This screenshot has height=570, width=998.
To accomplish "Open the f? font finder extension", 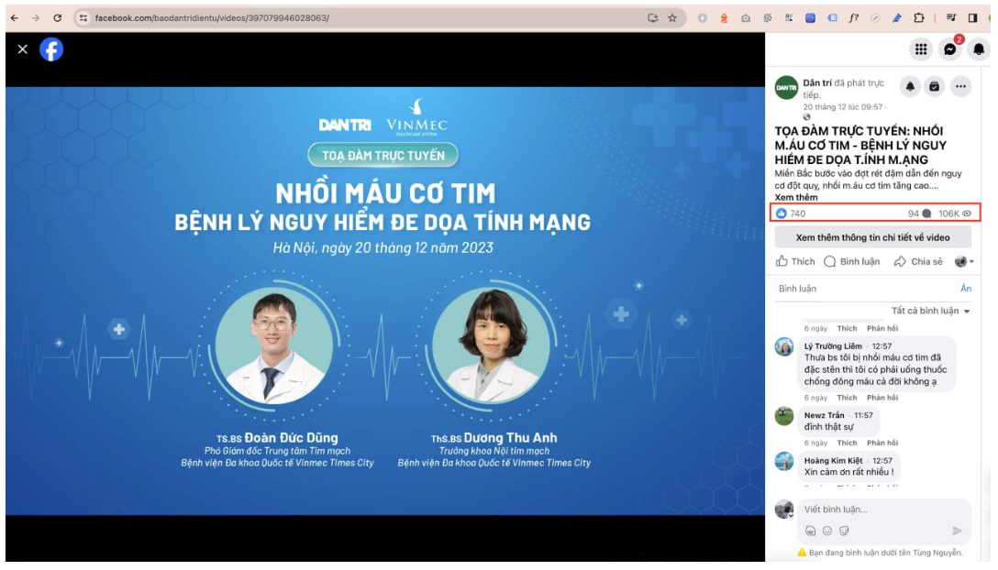I will pyautogui.click(x=853, y=17).
